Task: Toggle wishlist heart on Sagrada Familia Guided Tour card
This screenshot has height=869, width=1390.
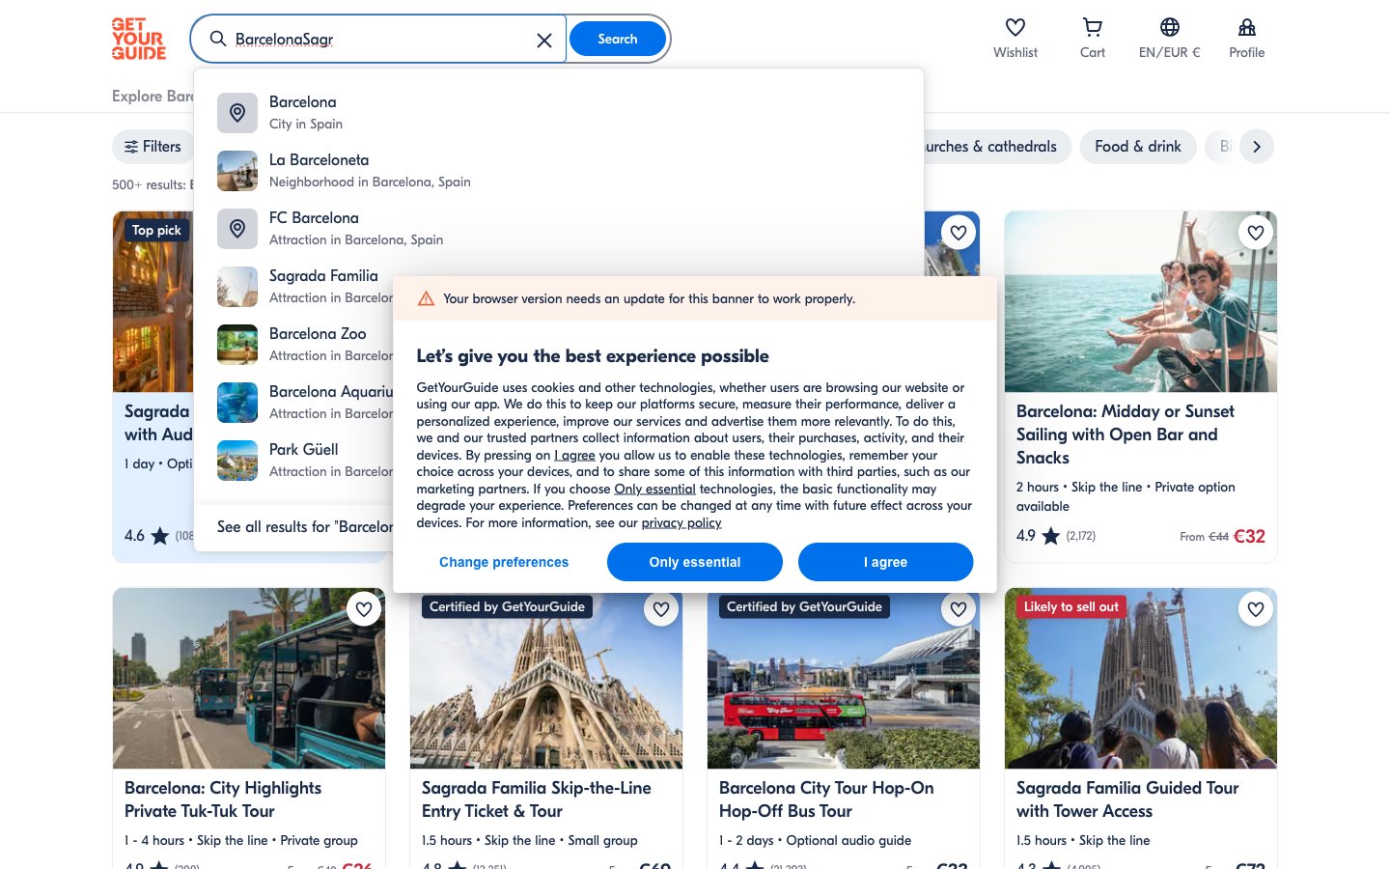Action: (1255, 609)
